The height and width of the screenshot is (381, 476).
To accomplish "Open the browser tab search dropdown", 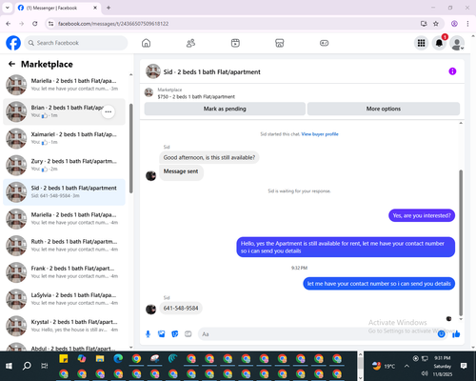I will 8,8.
